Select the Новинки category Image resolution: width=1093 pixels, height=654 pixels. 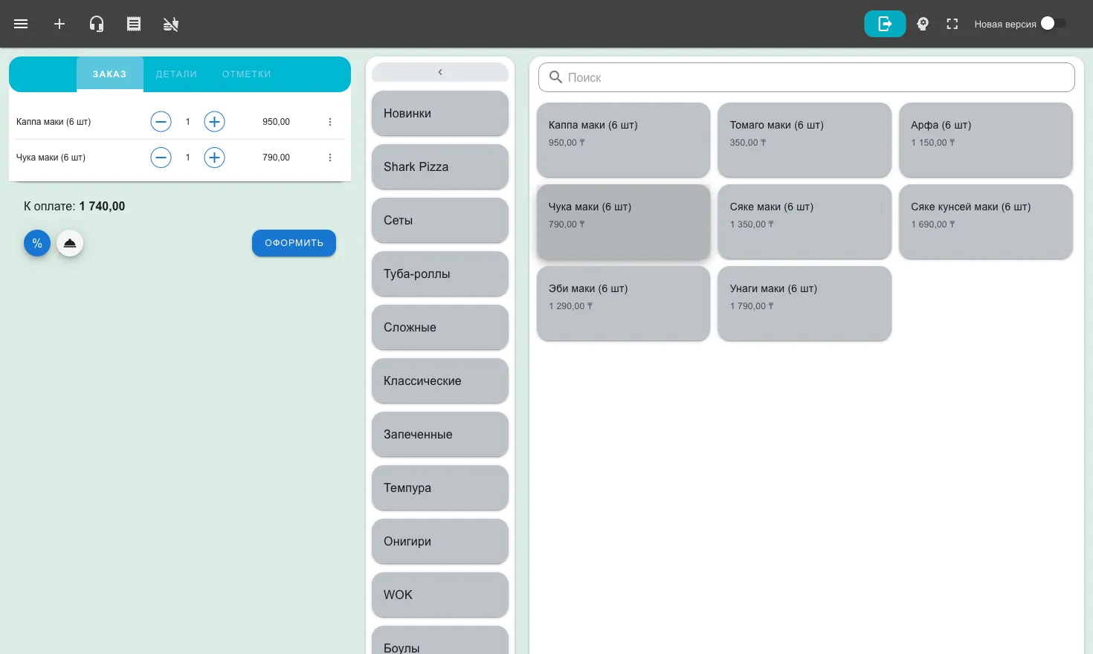[x=440, y=113]
